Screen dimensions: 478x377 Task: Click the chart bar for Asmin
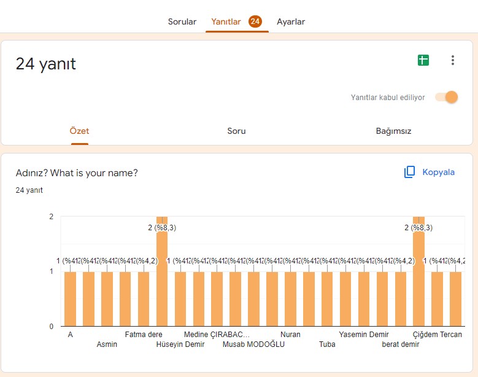coord(107,299)
